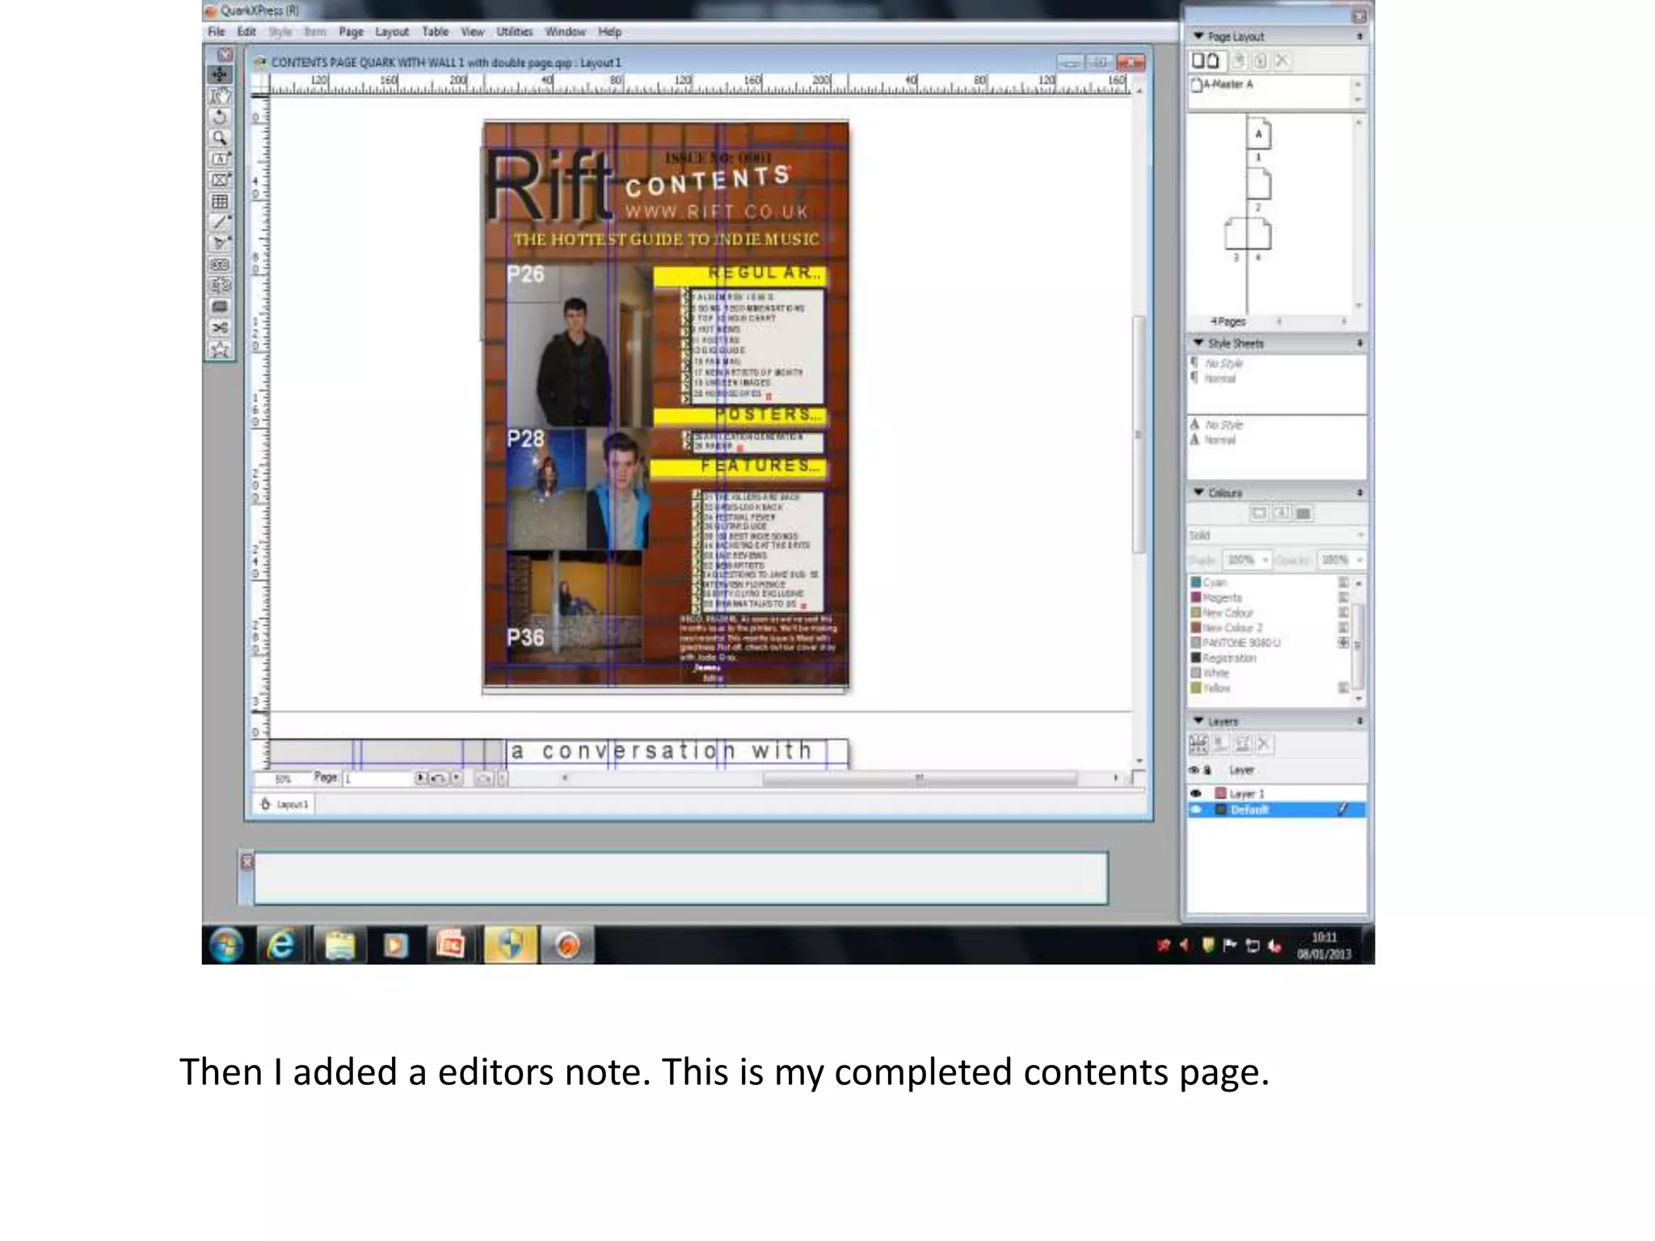
Task: Collapse the Layers panel
Action: pyautogui.click(x=1199, y=721)
